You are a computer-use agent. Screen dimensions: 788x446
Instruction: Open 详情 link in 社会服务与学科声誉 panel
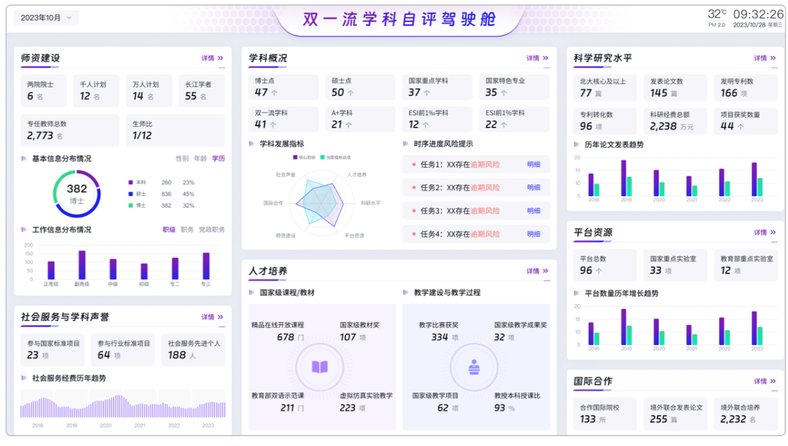(212, 317)
